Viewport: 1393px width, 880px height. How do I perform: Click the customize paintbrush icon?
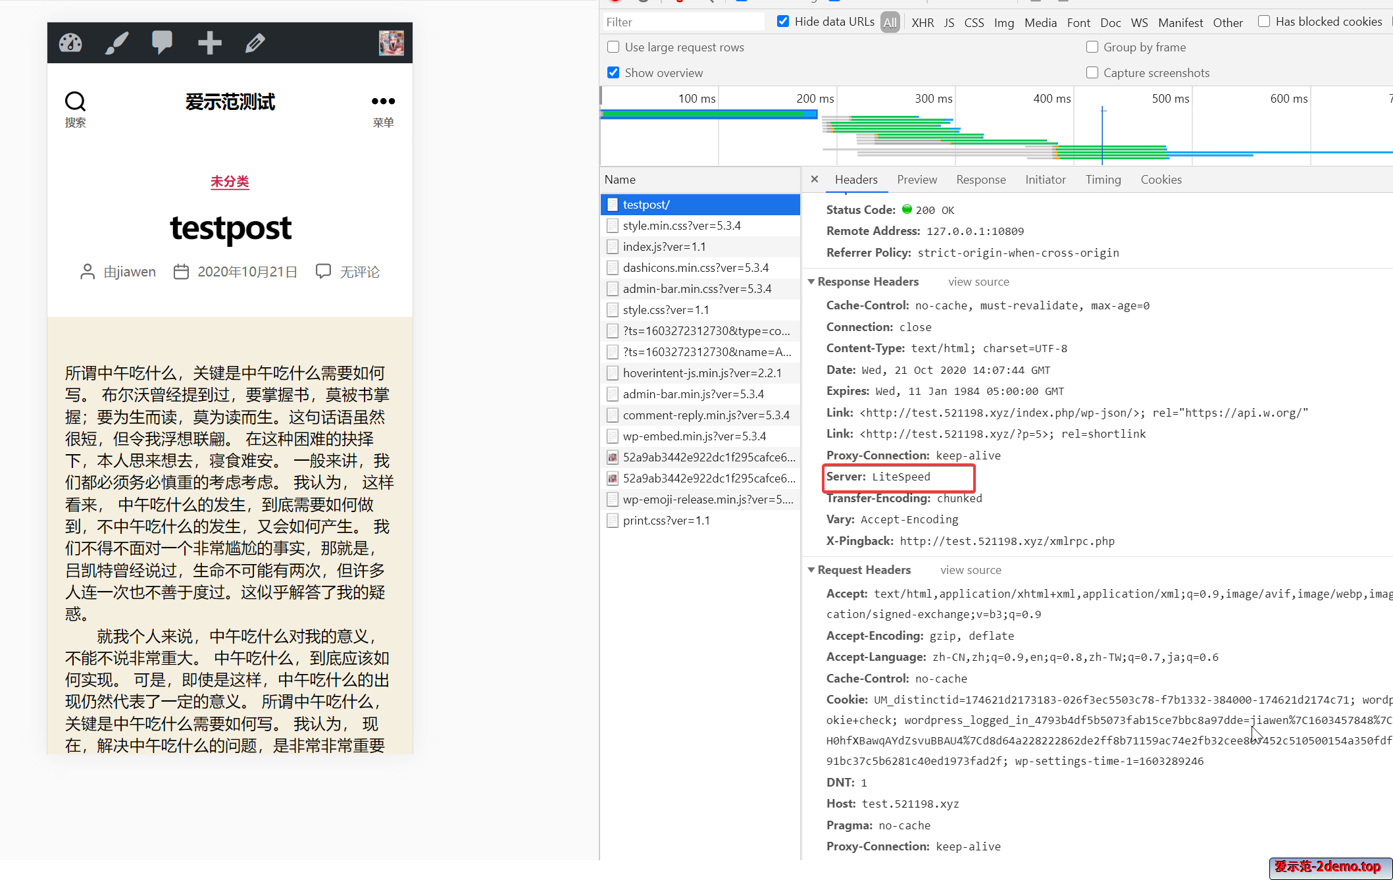116,43
